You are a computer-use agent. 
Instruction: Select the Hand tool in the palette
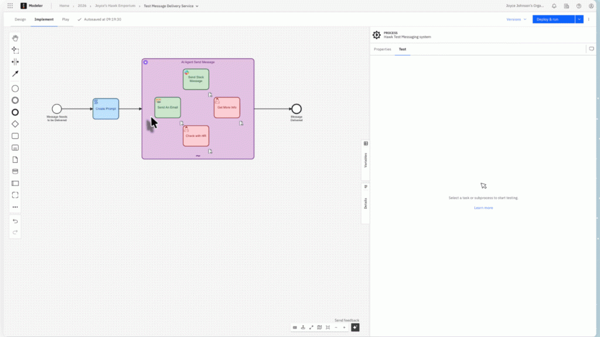tap(15, 38)
